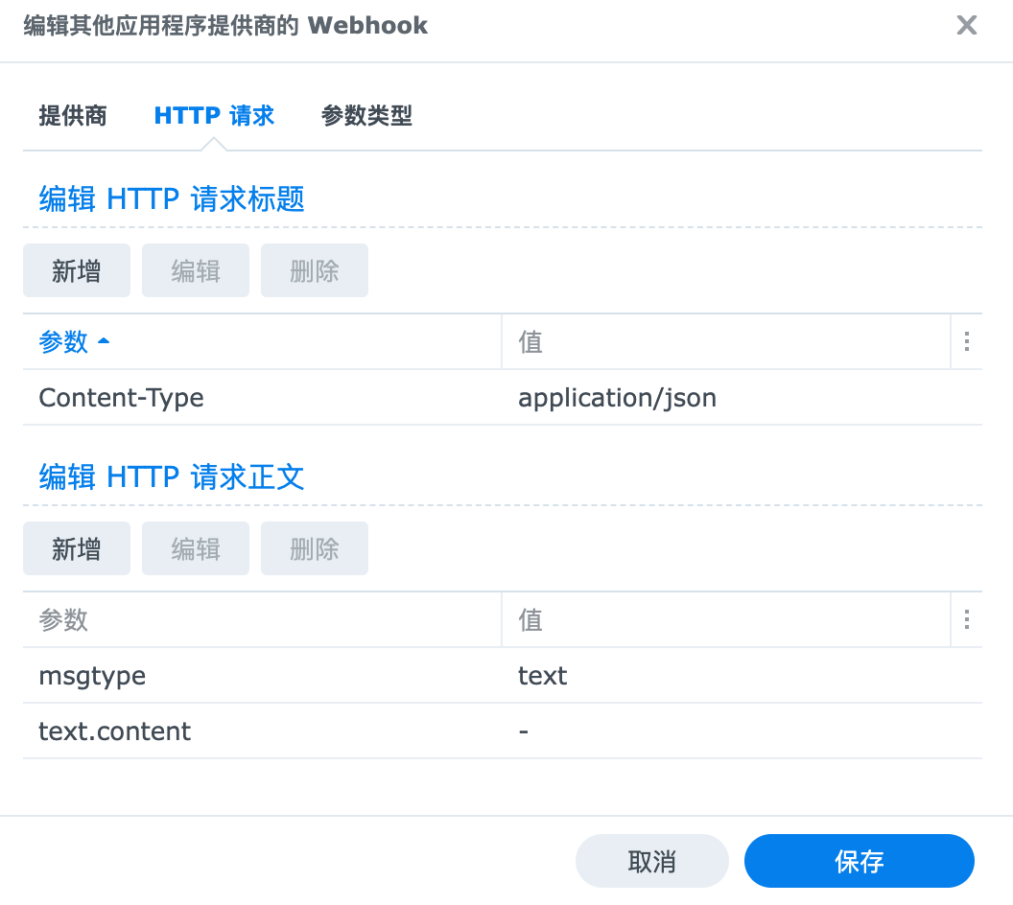This screenshot has height=905, width=1013.
Task: Open column options menu of header table
Action: [967, 341]
